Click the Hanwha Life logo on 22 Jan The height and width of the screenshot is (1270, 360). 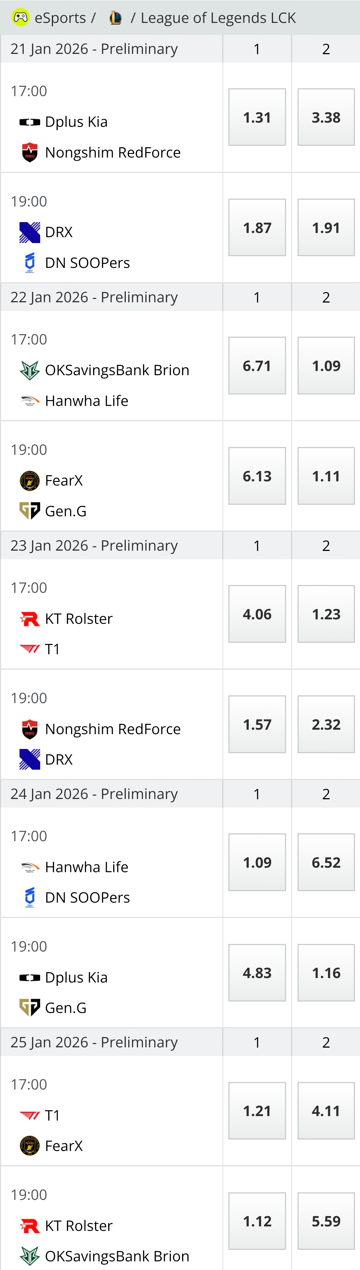pos(30,401)
